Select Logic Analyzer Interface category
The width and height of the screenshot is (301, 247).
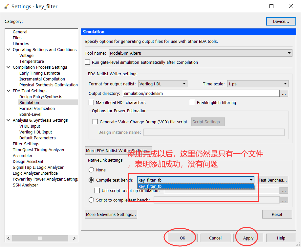(35, 173)
